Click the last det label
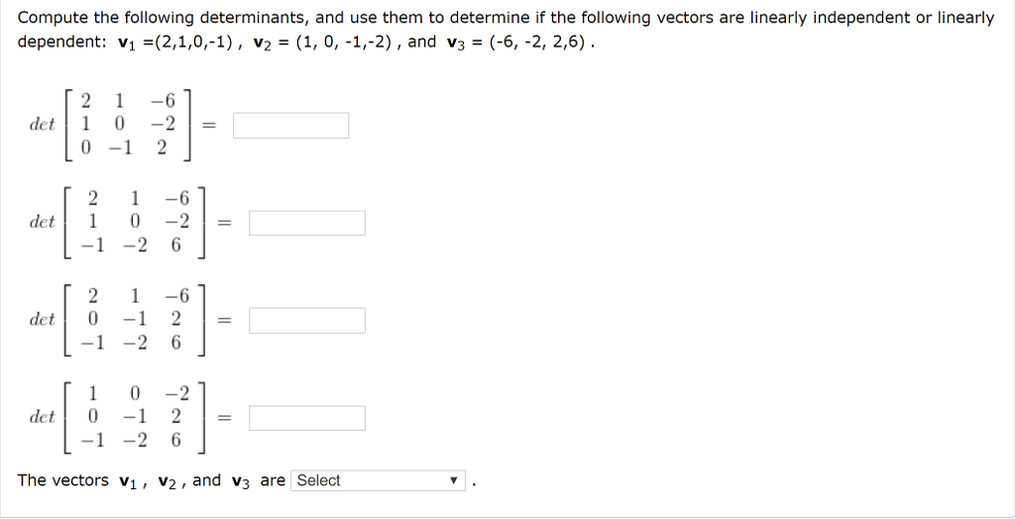 click(43, 417)
